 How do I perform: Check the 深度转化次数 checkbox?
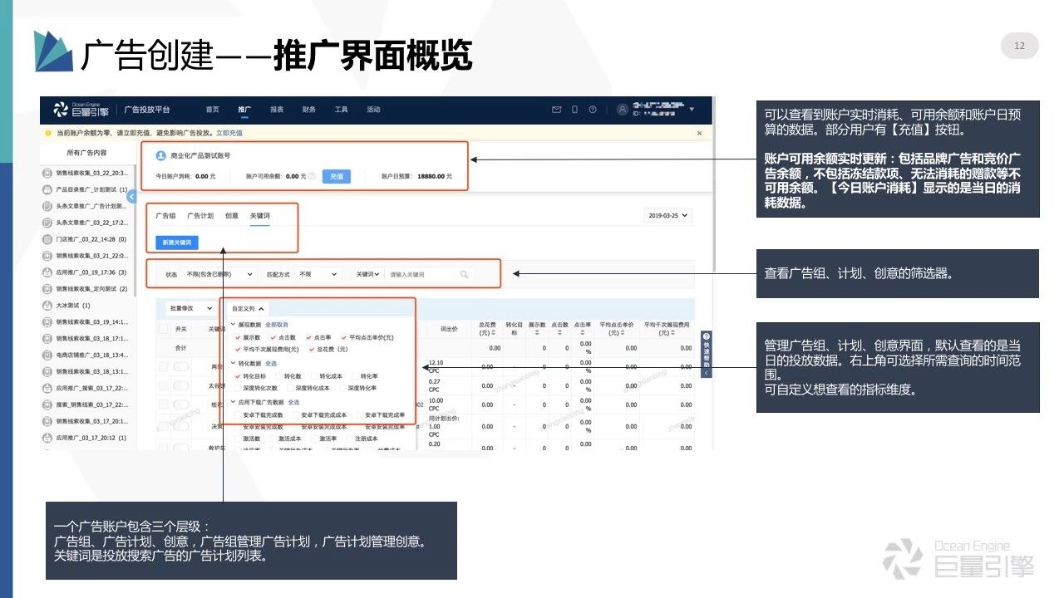point(238,388)
